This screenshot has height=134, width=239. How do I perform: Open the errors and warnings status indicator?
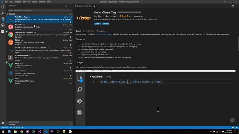17,128
